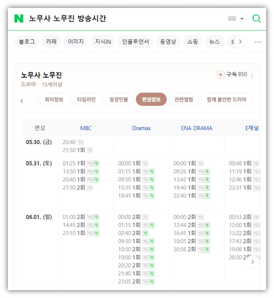The height and width of the screenshot is (298, 274).
Task: Expand the dropdown arrow beside keyboard icon
Action: 242,19
